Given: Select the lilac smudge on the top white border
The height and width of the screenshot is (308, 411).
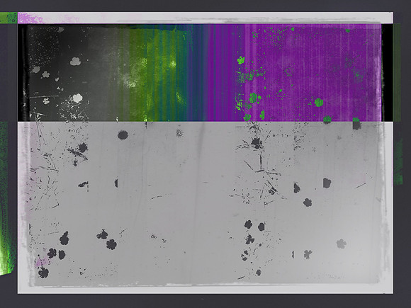Looking at the screenshot, I should [x=30, y=18].
